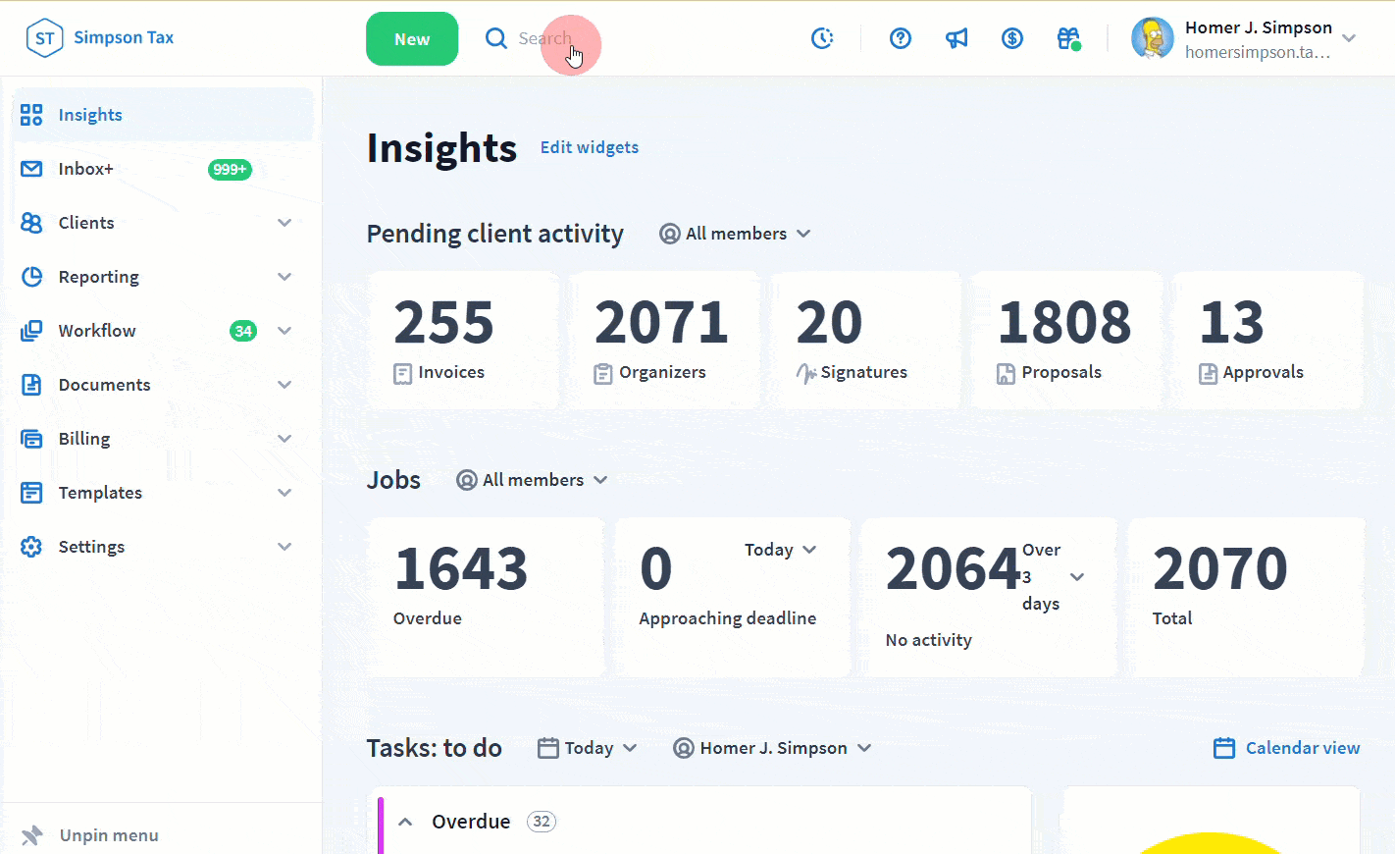Click the Edit widgets link
The width and height of the screenshot is (1395, 854).
click(590, 147)
